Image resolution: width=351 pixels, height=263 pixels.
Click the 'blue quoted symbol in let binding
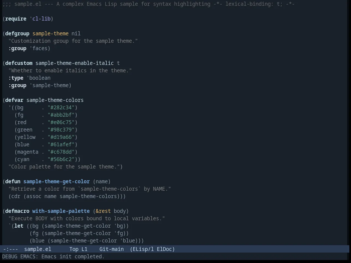128,241
